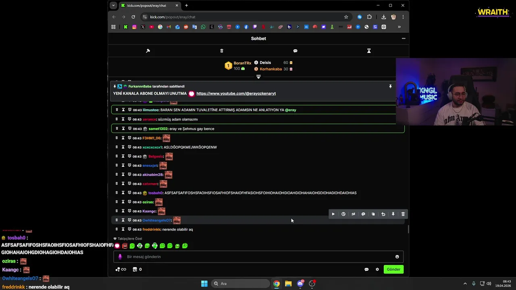Viewport: 516px width, 290px height.
Task: Click the channel points infinity icon
Action: 121,269
